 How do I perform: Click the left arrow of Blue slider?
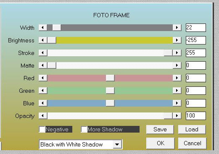pyautogui.click(x=43, y=103)
